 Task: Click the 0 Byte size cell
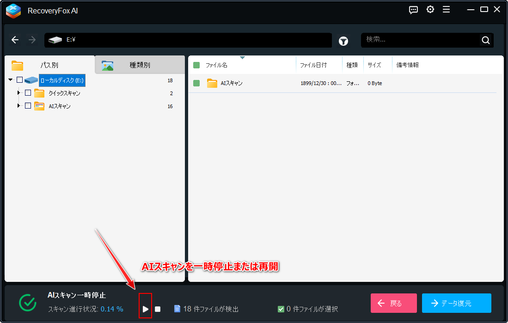pos(375,83)
